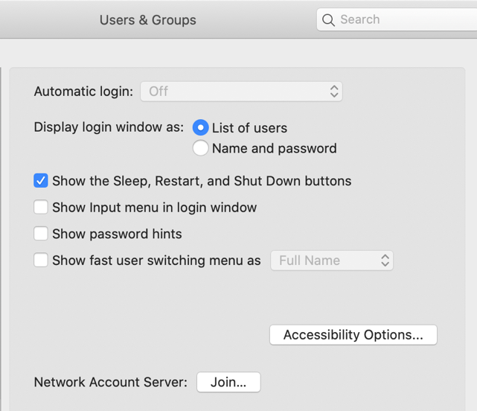
Task: Uncheck Show the Sleep, Restart, Shut Down buttons
Action: point(41,181)
